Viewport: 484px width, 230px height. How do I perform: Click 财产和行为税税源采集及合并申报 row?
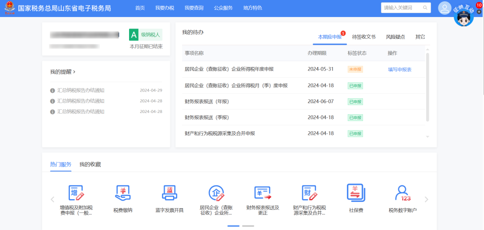tap(303, 134)
